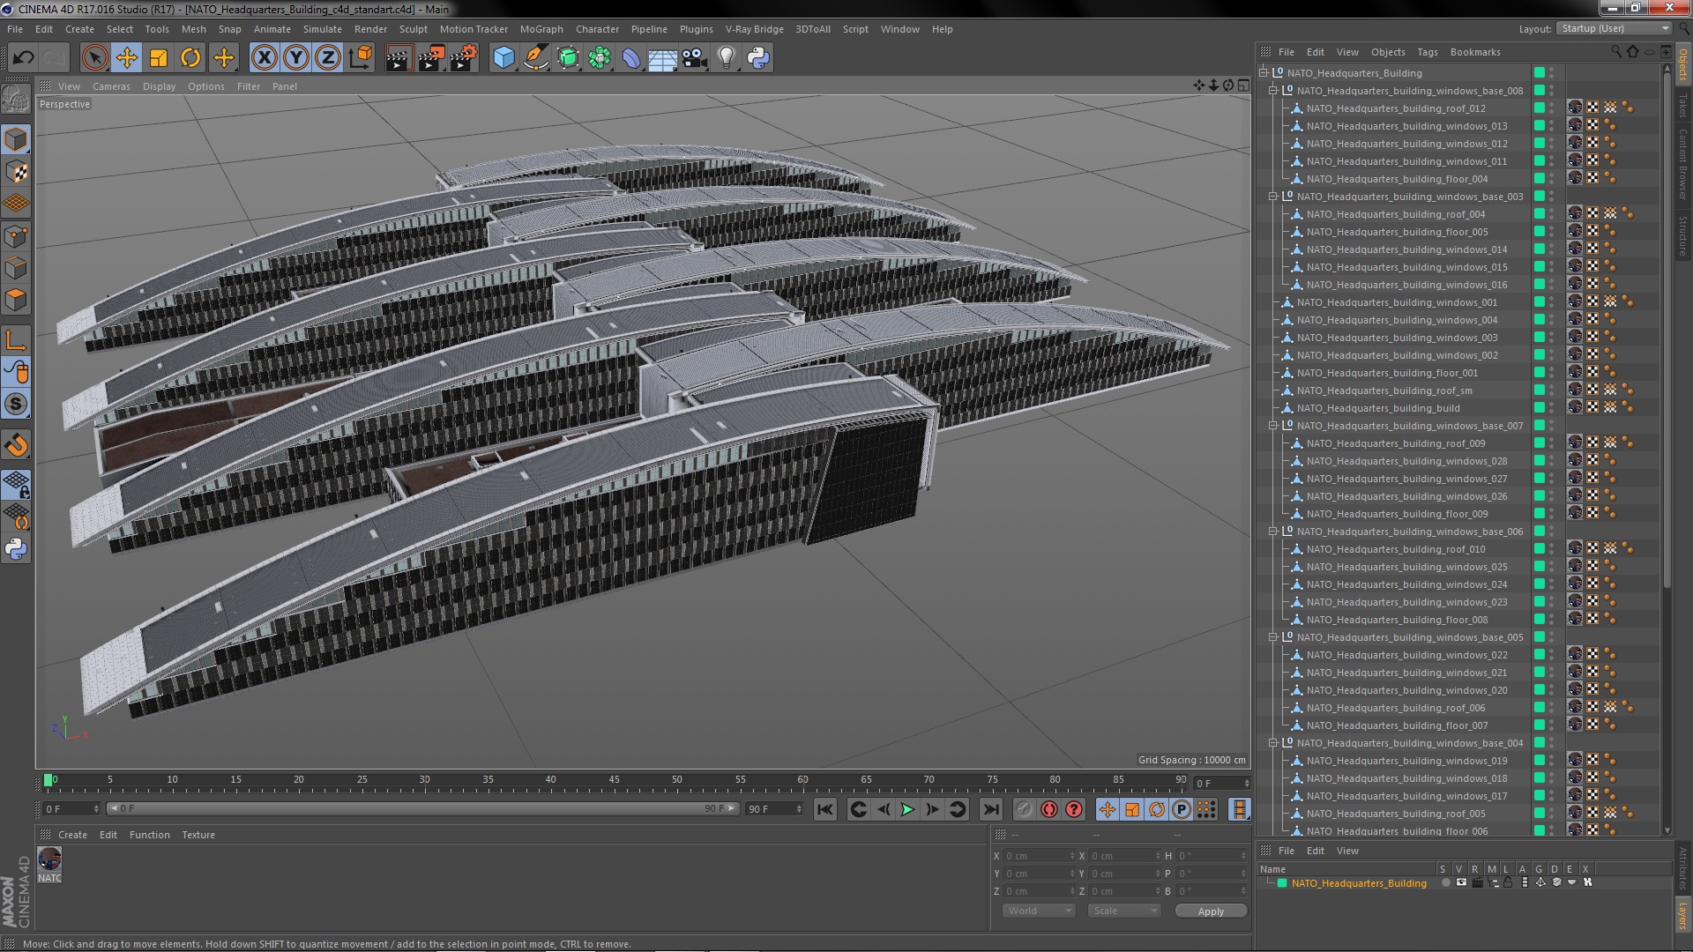Select the Scale tool
This screenshot has width=1693, height=952.
159,58
